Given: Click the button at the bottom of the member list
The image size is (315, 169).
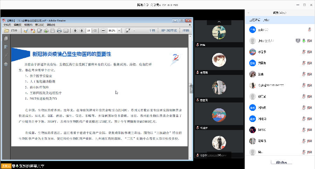Looking at the screenshot, I should (x=281, y=162).
